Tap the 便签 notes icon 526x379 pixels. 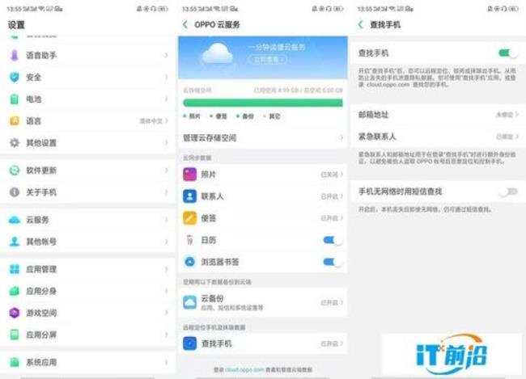click(189, 218)
